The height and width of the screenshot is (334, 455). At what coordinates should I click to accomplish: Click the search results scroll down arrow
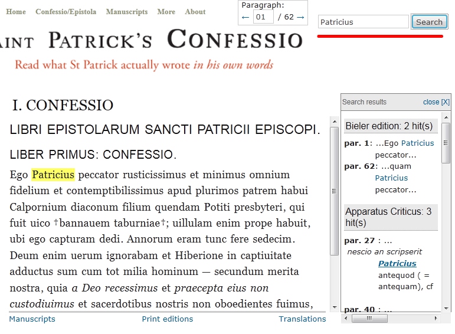[446, 308]
